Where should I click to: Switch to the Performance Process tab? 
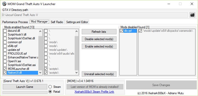point(15,22)
